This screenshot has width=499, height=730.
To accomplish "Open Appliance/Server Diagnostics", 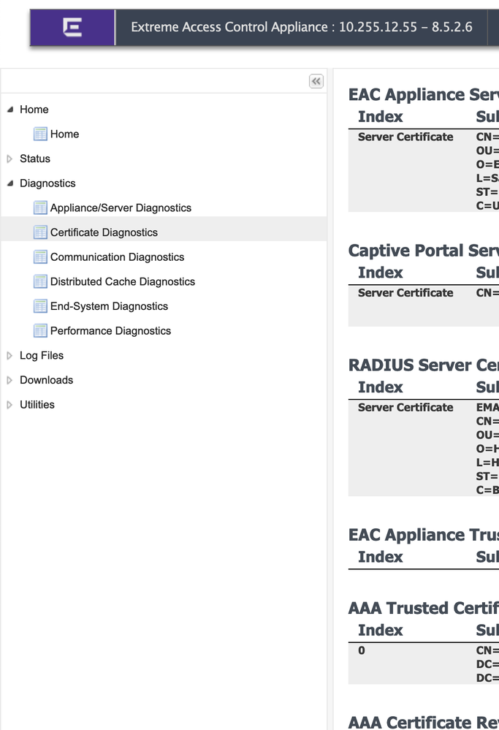I will pos(121,208).
